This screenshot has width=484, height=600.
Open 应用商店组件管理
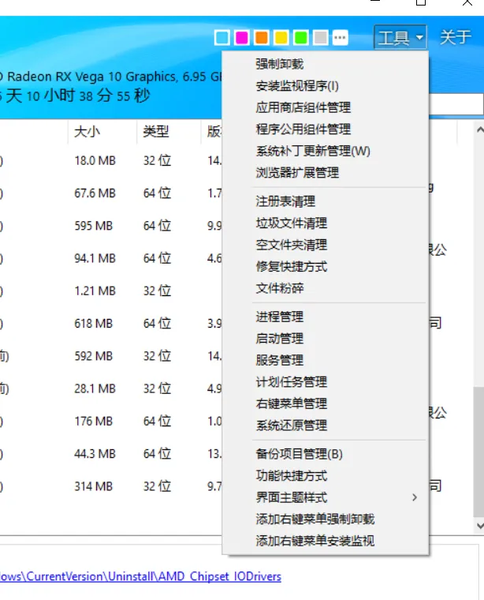(x=325, y=107)
